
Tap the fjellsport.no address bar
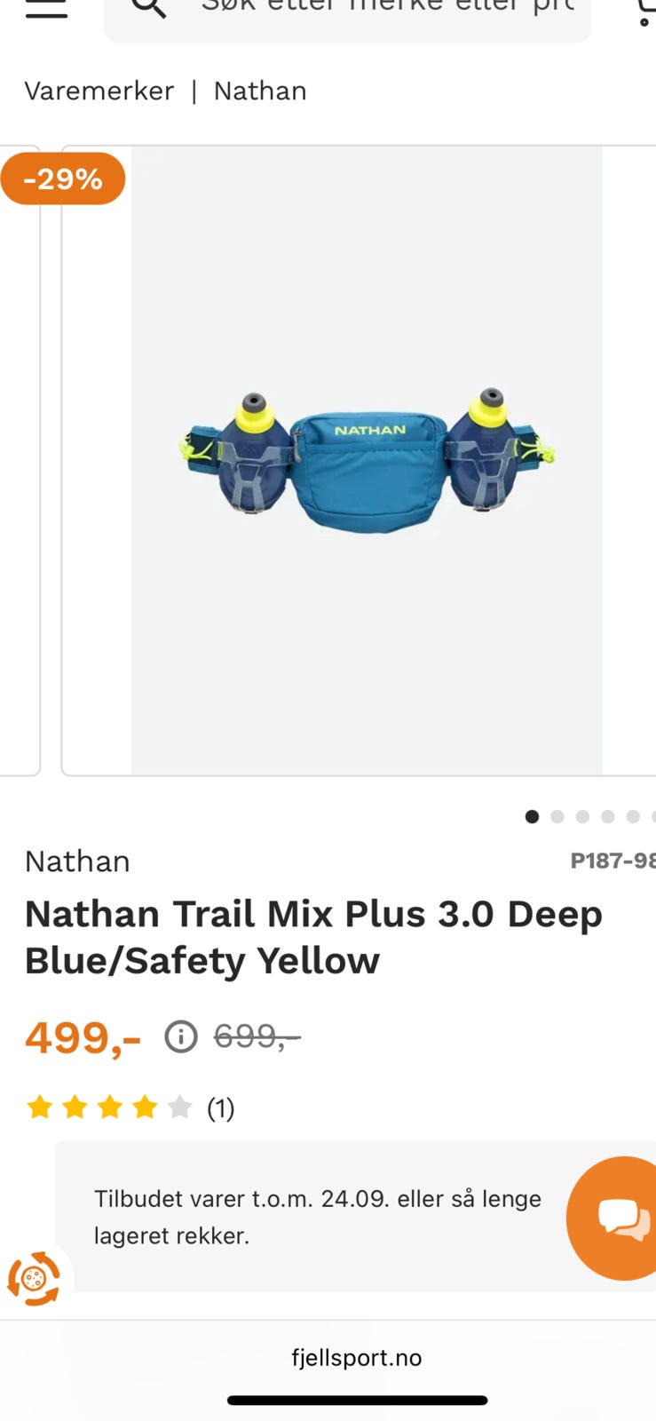coord(356,1357)
